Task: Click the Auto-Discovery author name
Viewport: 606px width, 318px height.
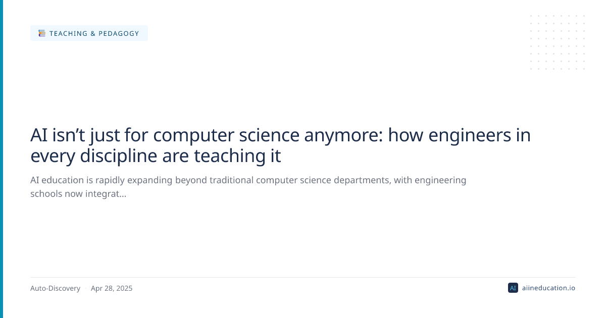Action: click(x=55, y=288)
